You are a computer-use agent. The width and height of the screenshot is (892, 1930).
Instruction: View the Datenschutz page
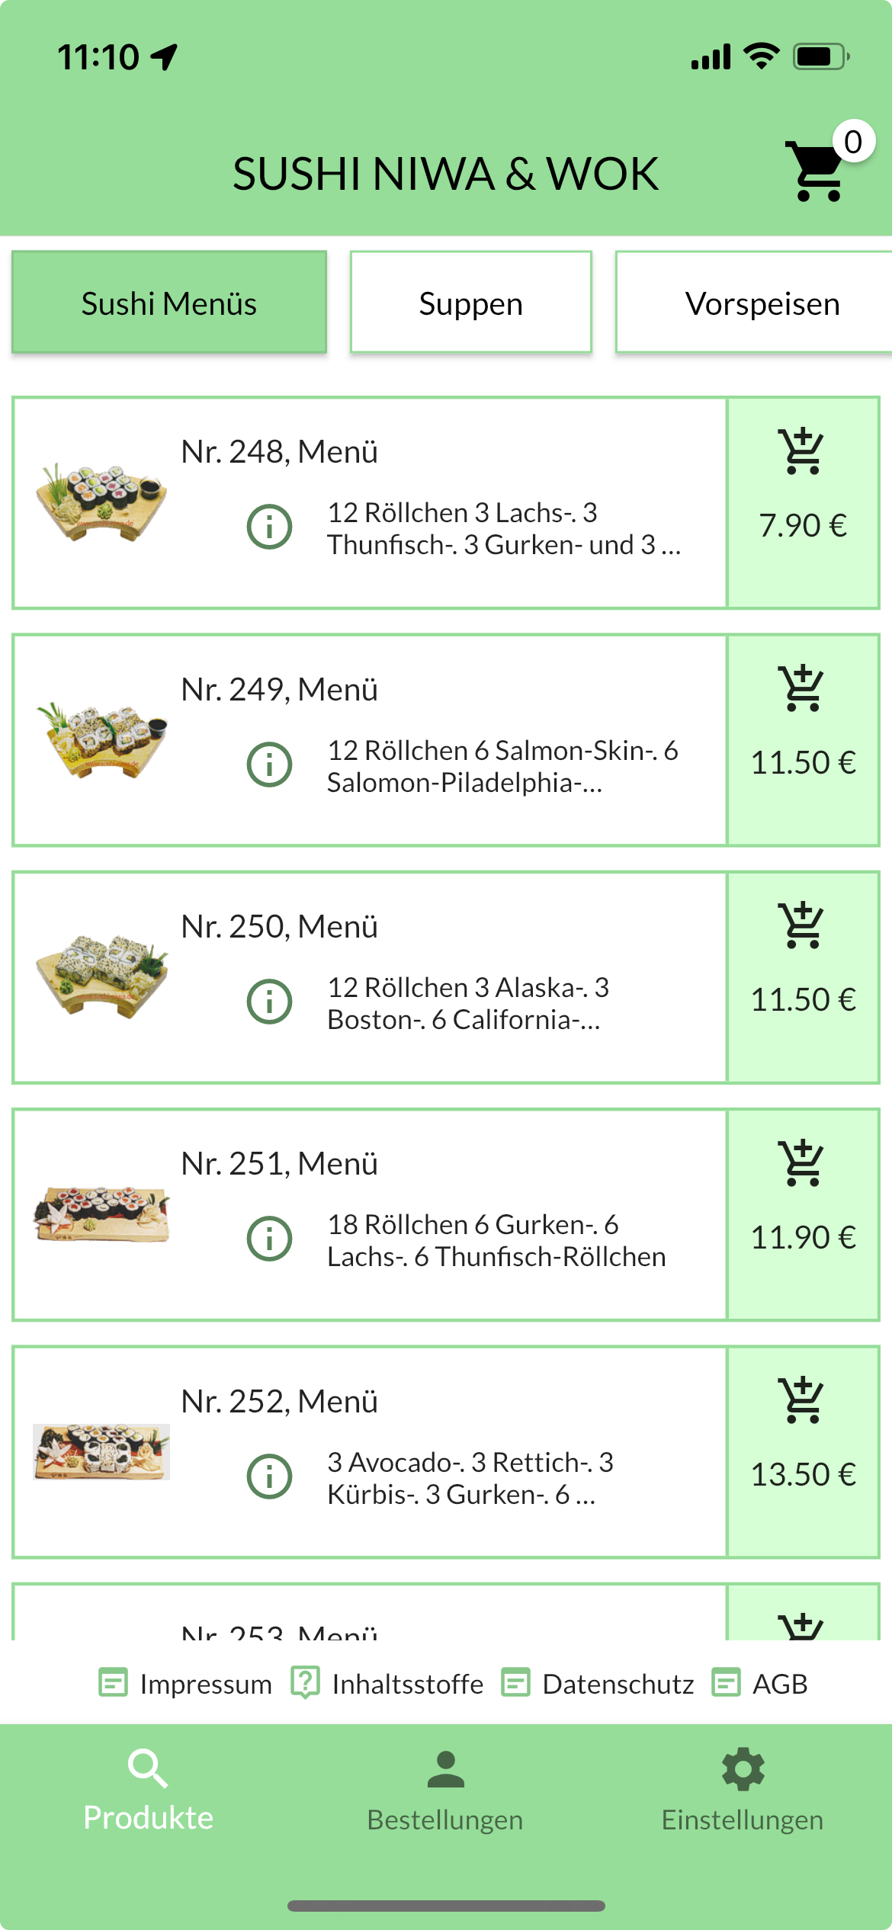click(x=598, y=1683)
